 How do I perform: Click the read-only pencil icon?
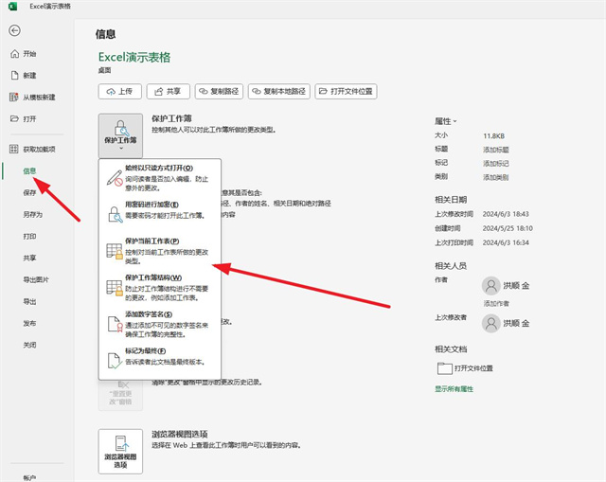point(115,178)
